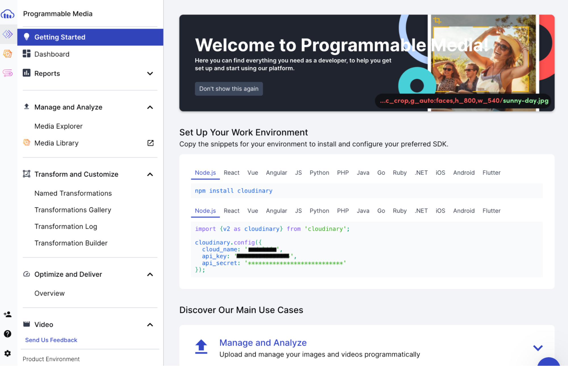Select React tab in install snippet row
Viewport: 568px width, 366px height.
(x=231, y=173)
